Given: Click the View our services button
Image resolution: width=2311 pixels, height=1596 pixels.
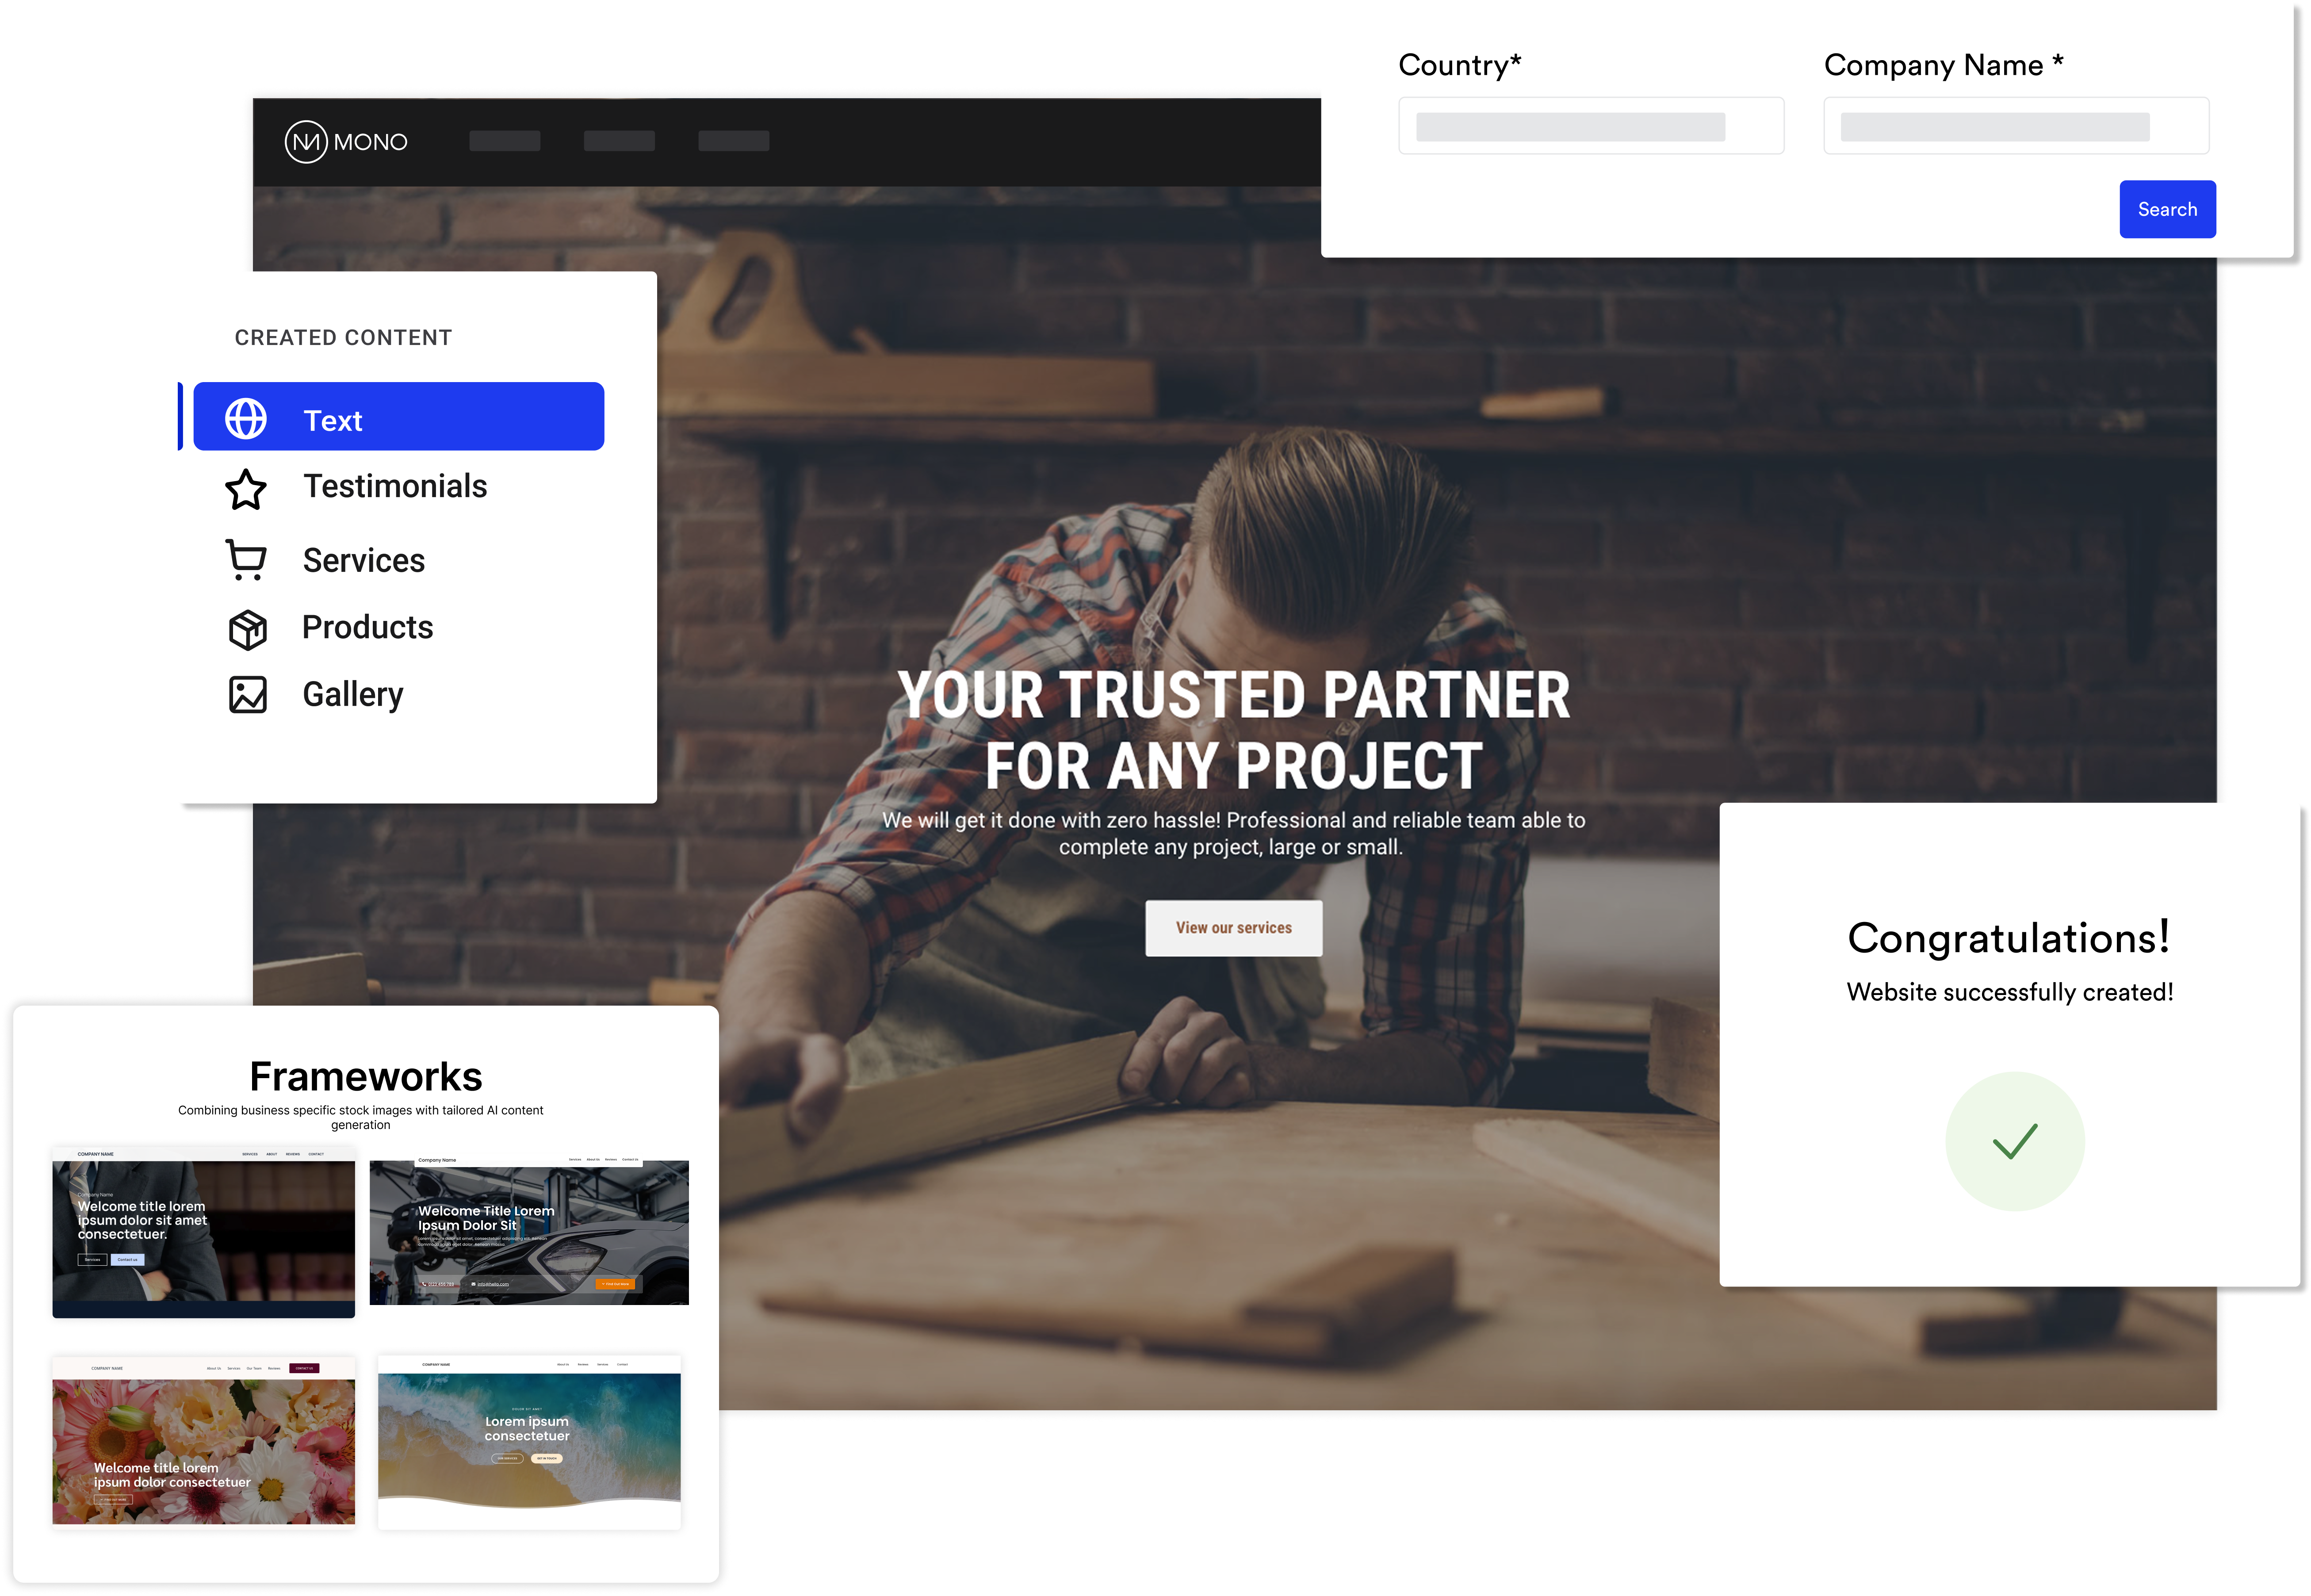Looking at the screenshot, I should click(1234, 928).
